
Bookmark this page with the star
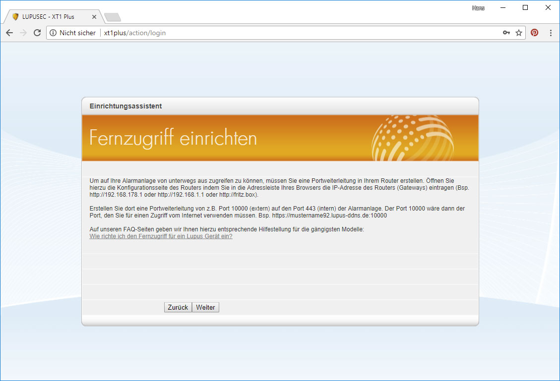519,33
